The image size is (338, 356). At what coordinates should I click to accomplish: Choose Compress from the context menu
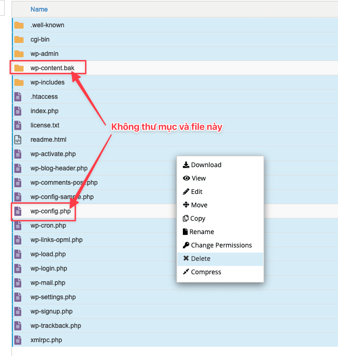pos(206,272)
